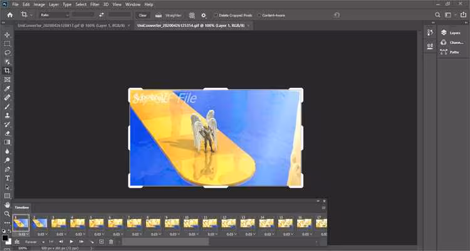
Task: Toggle Delete Cropped Pixels checkbox
Action: (x=216, y=15)
